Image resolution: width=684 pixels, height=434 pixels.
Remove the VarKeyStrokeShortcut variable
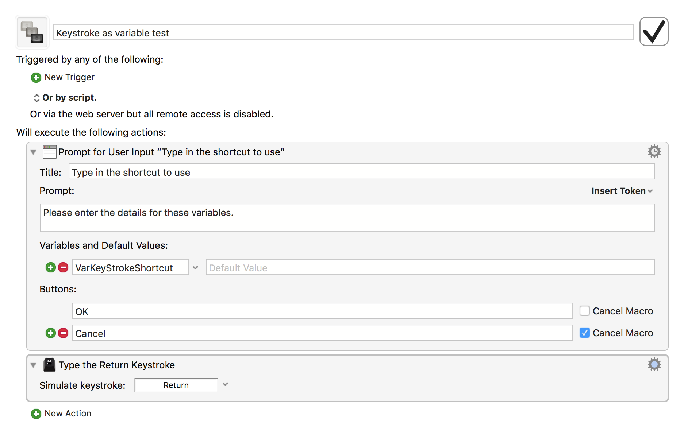(63, 268)
